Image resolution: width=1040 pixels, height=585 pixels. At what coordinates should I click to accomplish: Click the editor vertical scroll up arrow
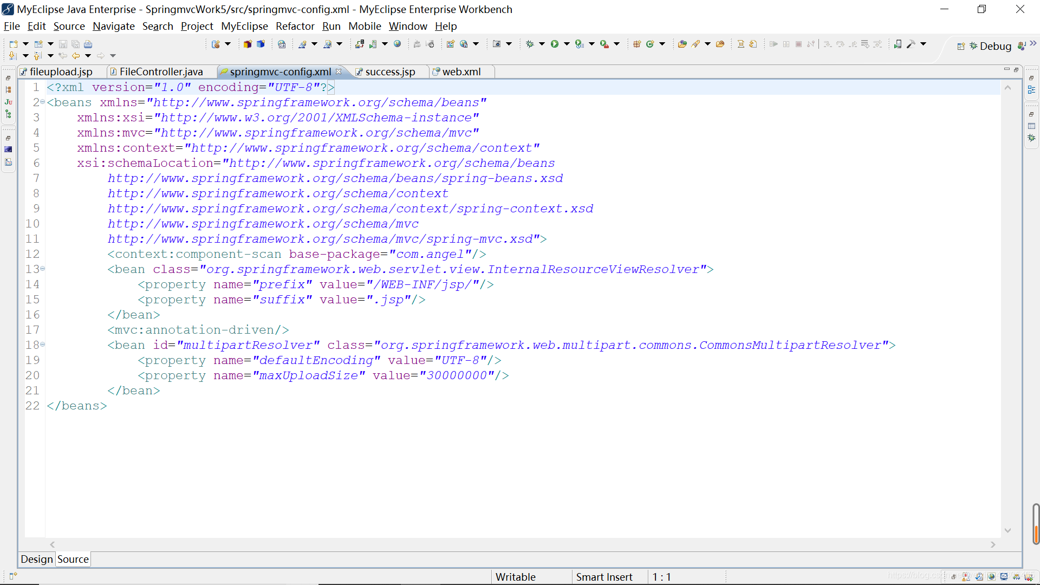coord(1007,87)
